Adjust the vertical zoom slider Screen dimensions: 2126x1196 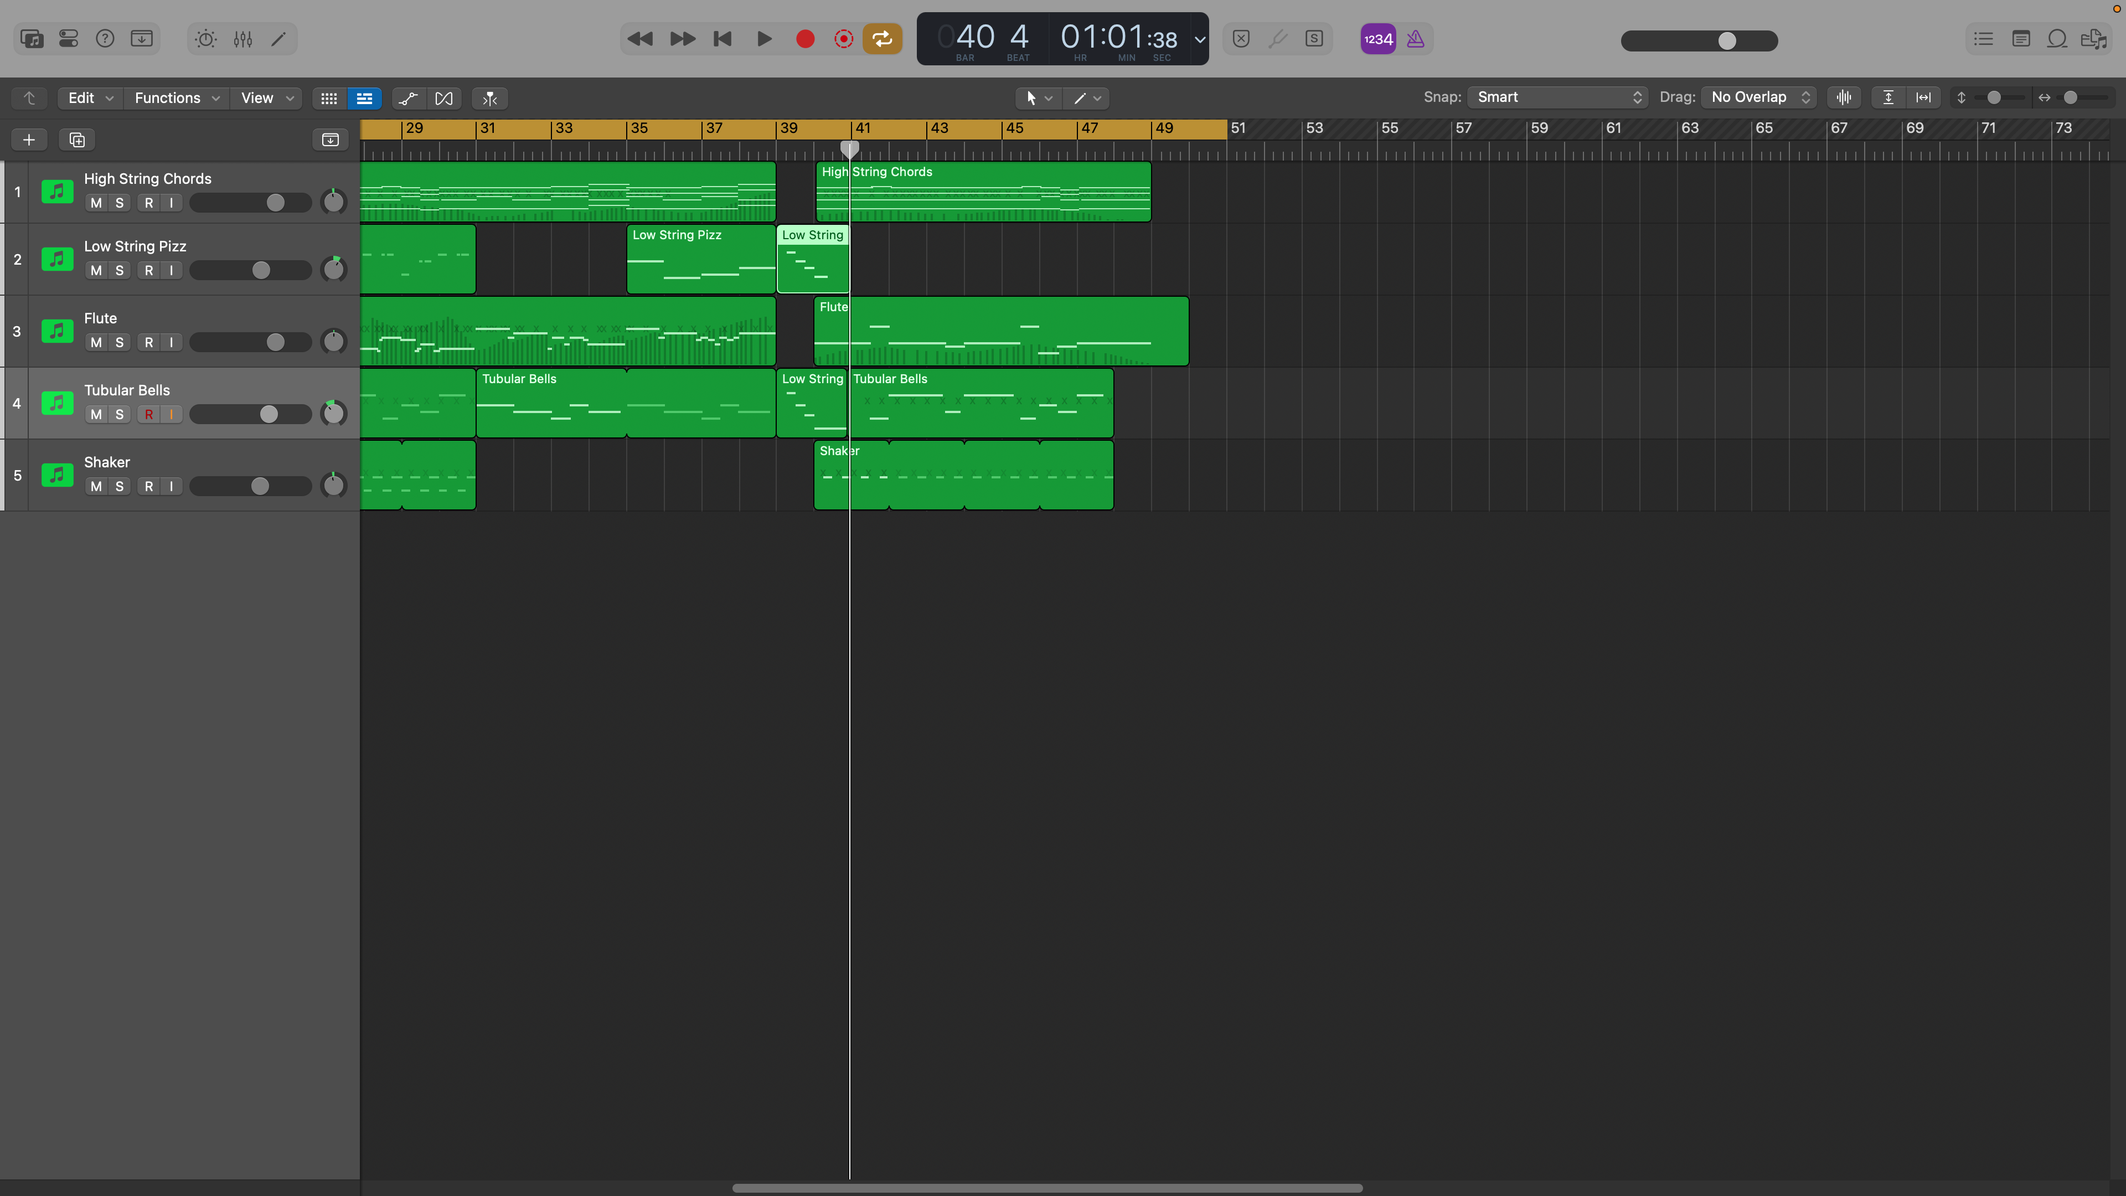(1994, 97)
